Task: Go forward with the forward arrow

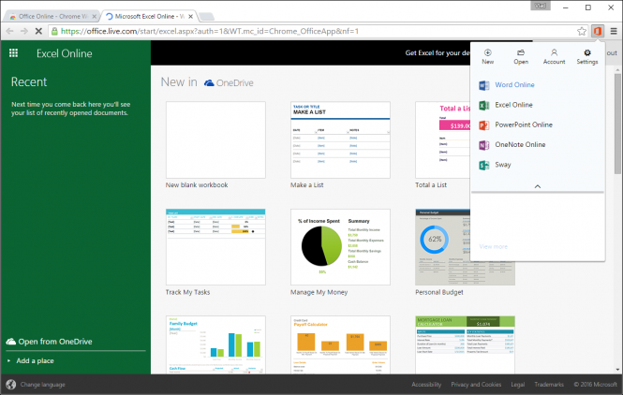Action: 24,31
